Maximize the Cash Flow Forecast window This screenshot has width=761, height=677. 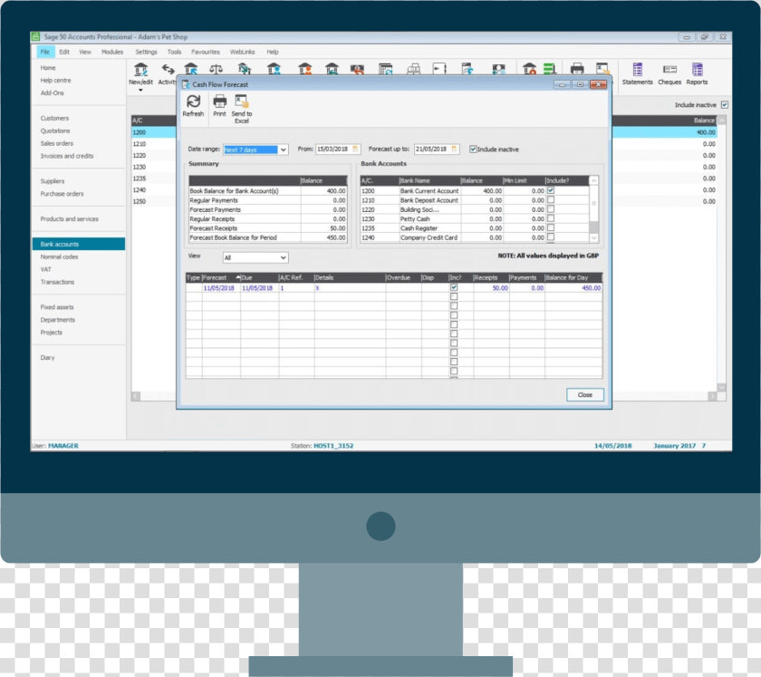point(580,84)
